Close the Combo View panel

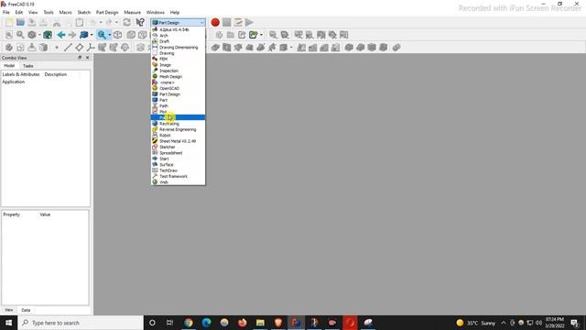click(x=88, y=58)
